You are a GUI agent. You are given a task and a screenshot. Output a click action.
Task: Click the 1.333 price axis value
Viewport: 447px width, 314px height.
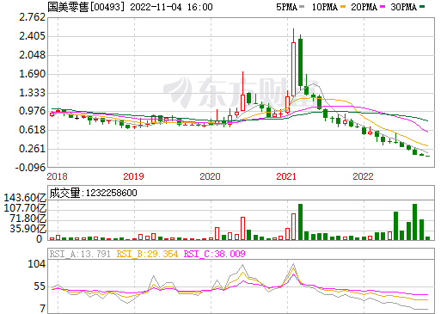point(32,93)
